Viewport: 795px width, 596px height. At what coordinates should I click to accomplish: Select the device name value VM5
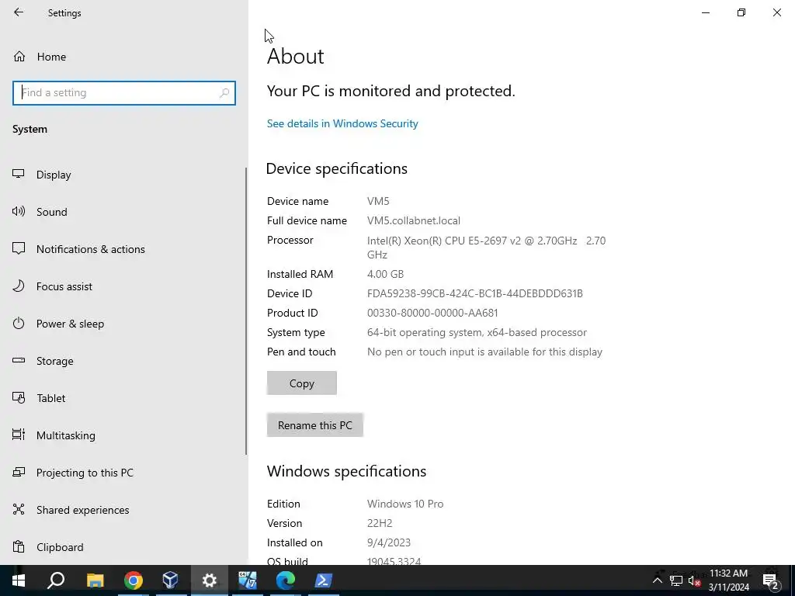point(378,201)
